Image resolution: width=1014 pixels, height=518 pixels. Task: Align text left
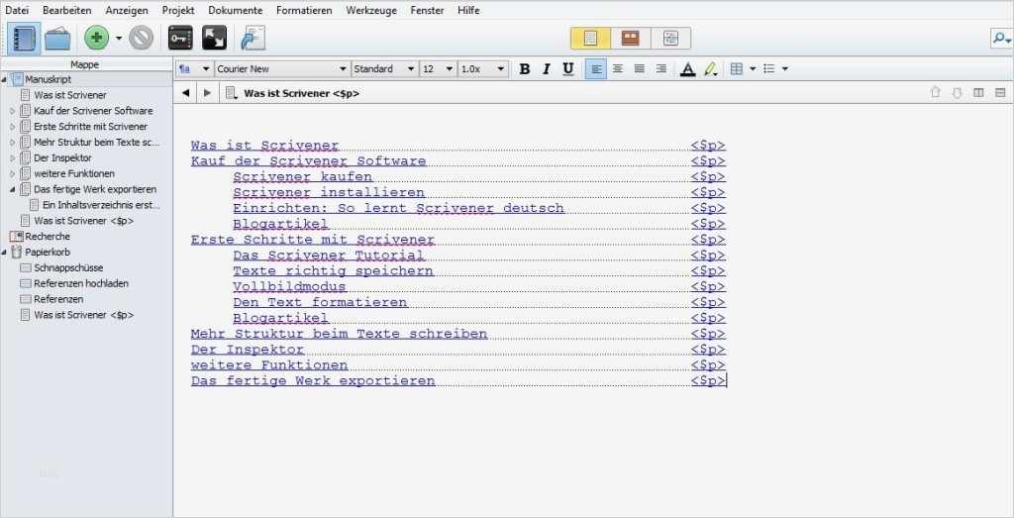pyautogui.click(x=595, y=68)
